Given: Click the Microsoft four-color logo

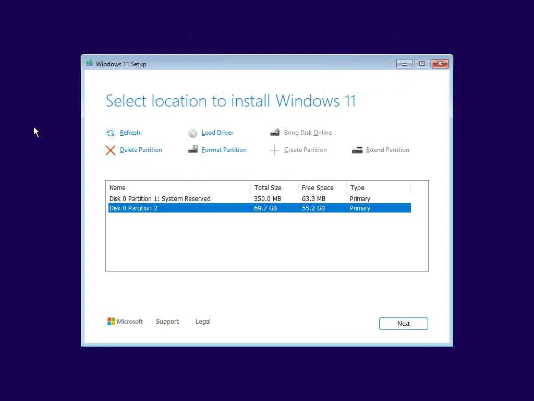Looking at the screenshot, I should (x=111, y=321).
